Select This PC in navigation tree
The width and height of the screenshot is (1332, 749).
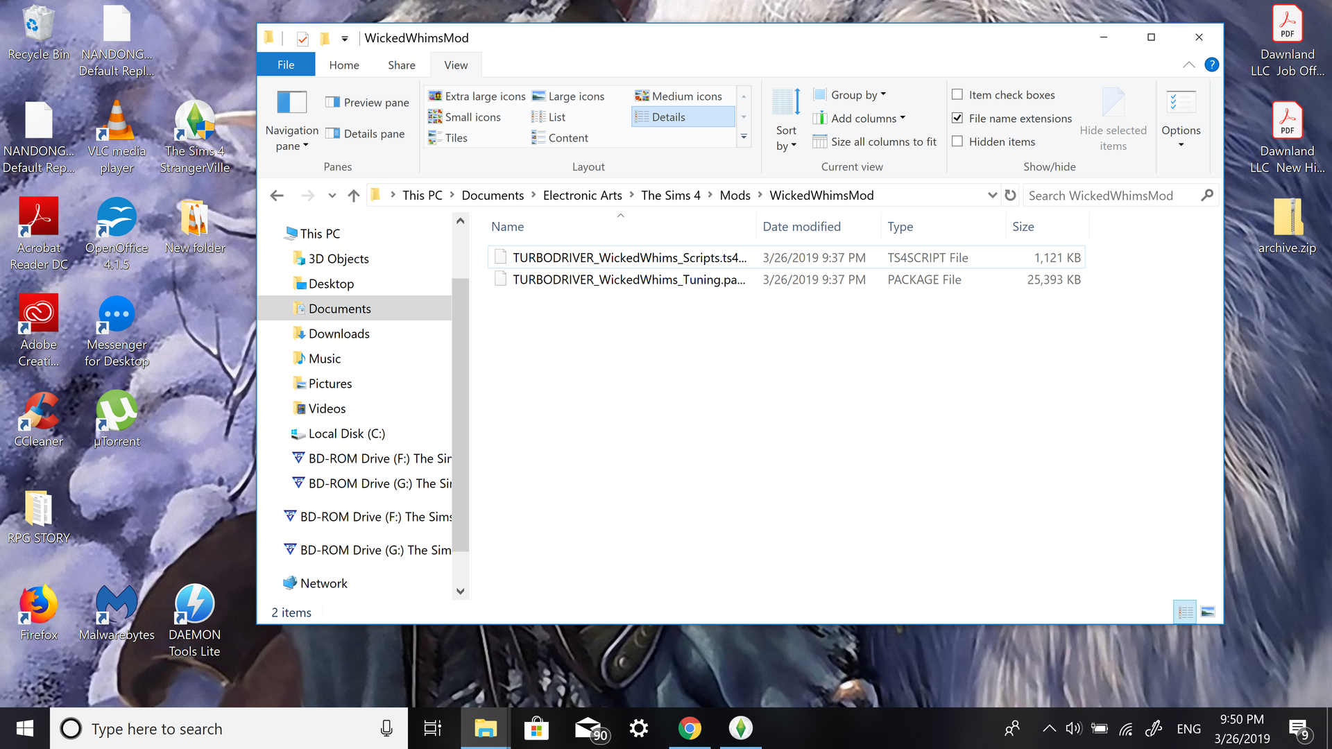tap(320, 234)
